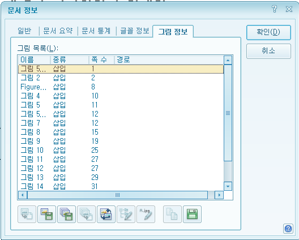Select the 그림 2 row

(x=121, y=78)
